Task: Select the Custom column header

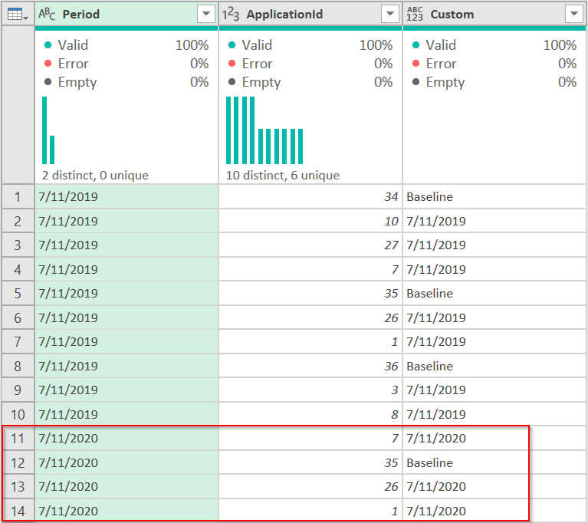Action: tap(494, 14)
